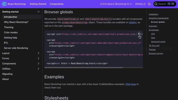Jump to Installation in table of contents
Image resolution: width=178 pixels, height=100 pixels.
point(153,14)
